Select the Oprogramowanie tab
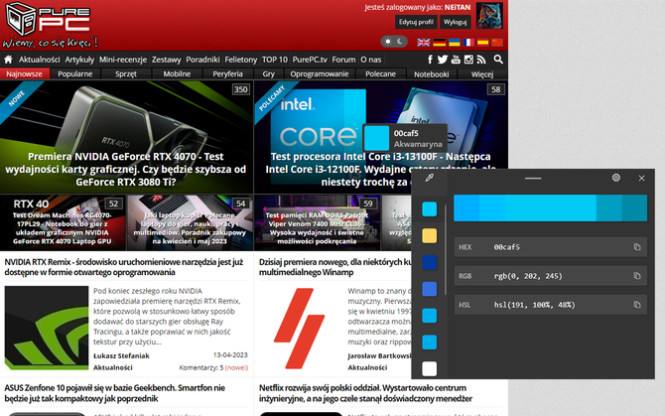The height and width of the screenshot is (416, 665). (320, 73)
